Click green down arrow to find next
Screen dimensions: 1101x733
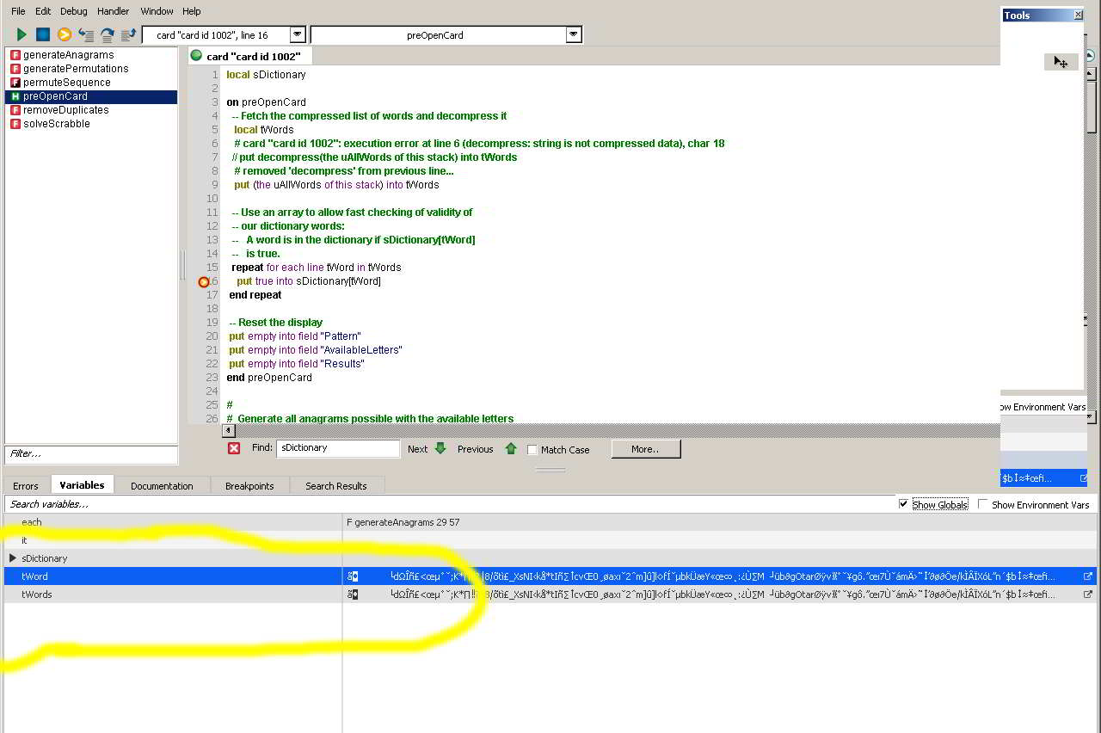point(440,449)
